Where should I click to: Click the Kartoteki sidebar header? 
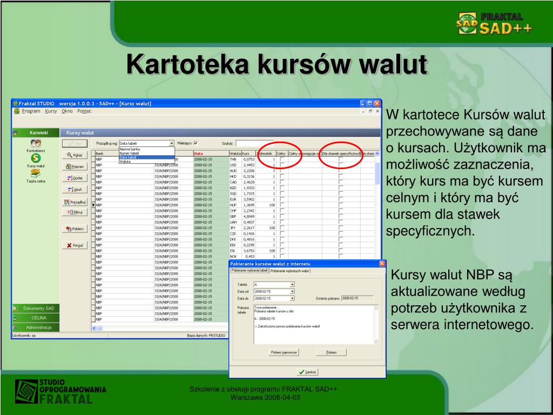point(36,133)
